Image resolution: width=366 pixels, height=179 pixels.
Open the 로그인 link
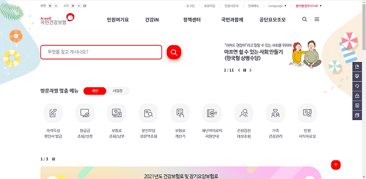coord(190,6)
